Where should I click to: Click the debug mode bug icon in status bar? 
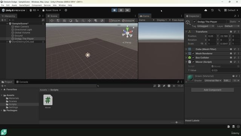[x=229, y=127]
